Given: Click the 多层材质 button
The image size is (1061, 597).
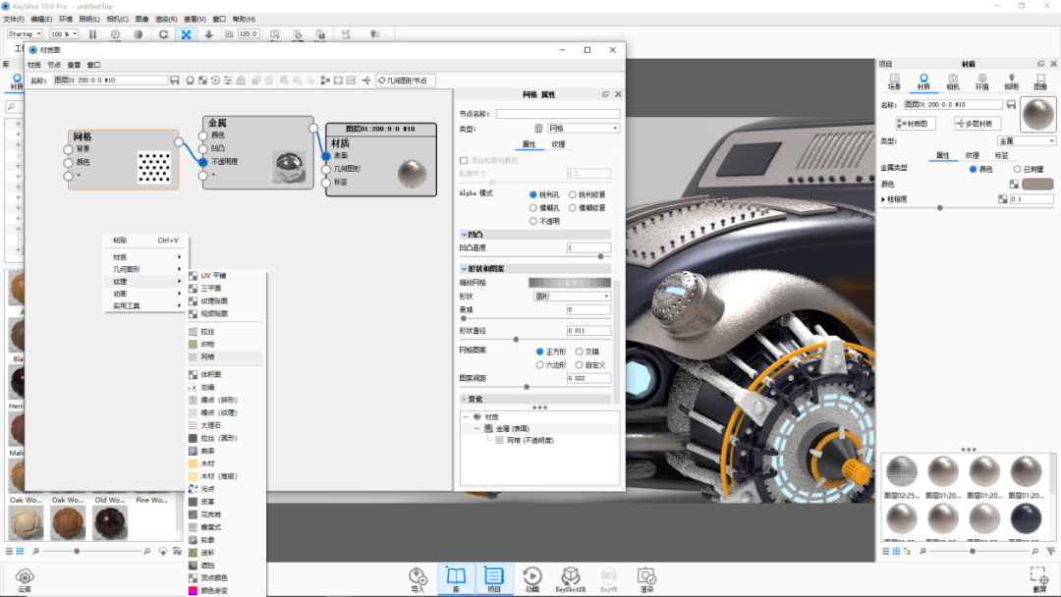Looking at the screenshot, I should point(977,124).
